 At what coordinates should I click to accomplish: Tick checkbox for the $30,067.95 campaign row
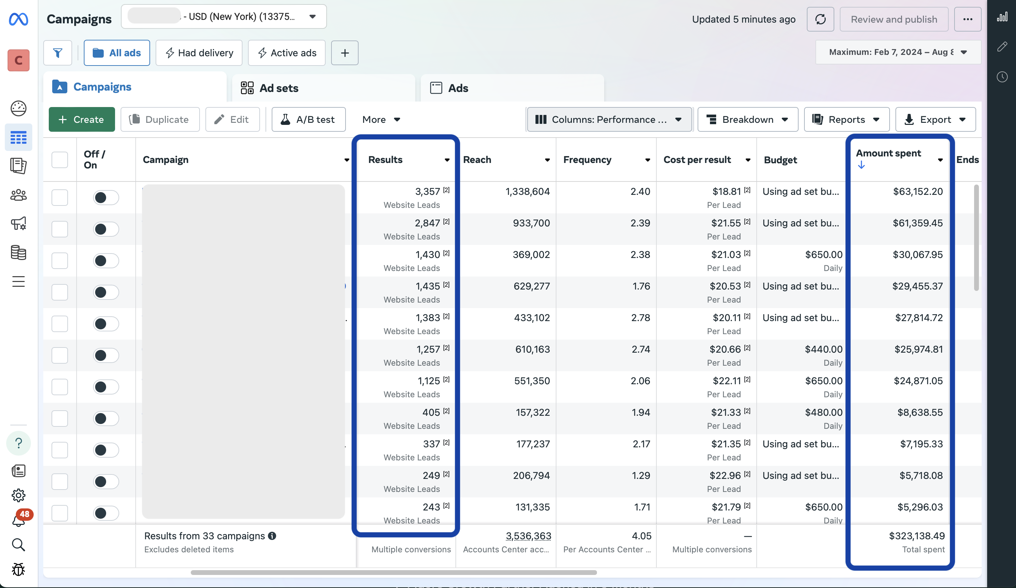[60, 261]
